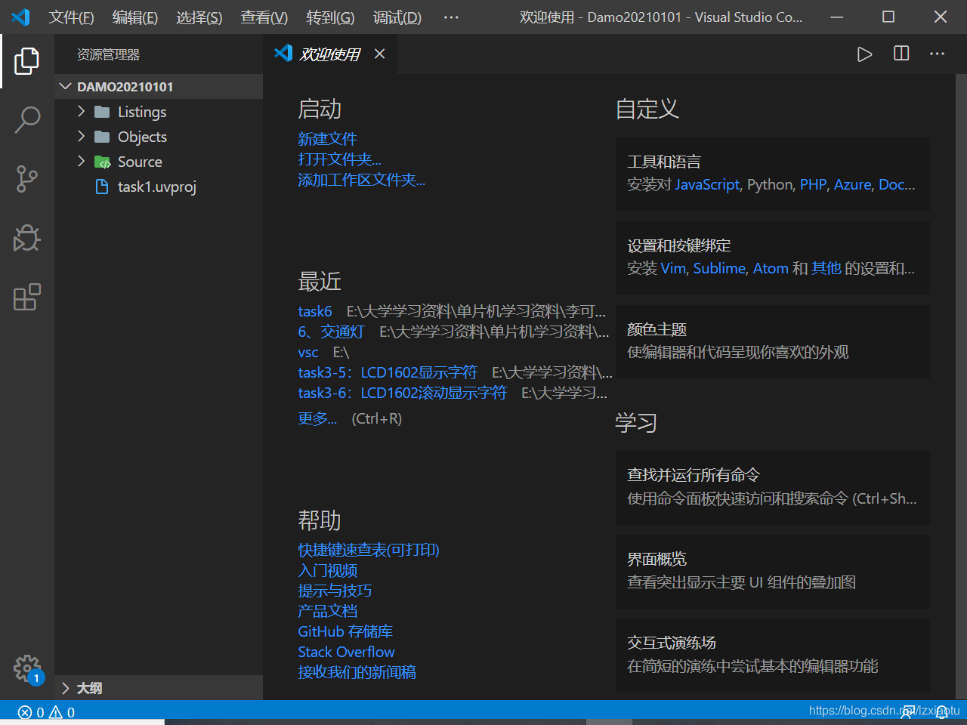Expand the Objects folder chevron
967x725 pixels.
click(x=81, y=137)
